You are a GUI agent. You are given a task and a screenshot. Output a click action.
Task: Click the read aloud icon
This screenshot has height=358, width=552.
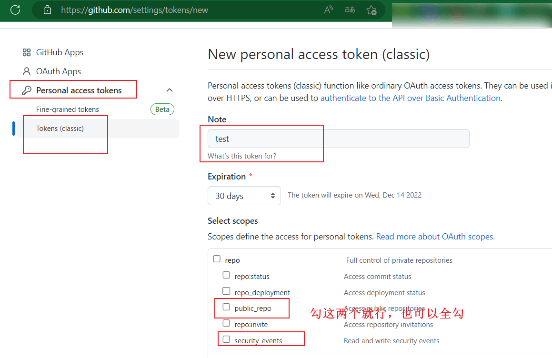pos(329,10)
